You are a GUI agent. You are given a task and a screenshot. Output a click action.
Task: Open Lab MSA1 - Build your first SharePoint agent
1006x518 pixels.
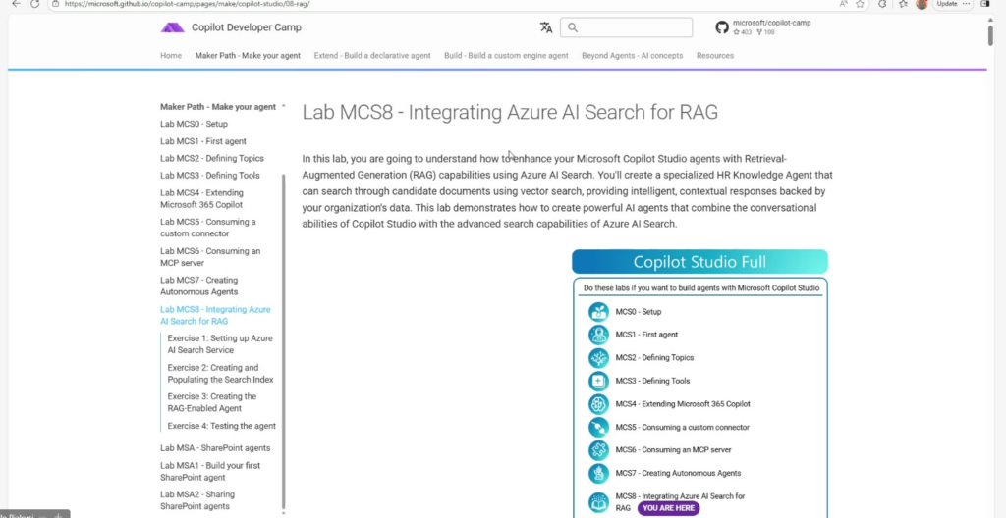coord(210,471)
